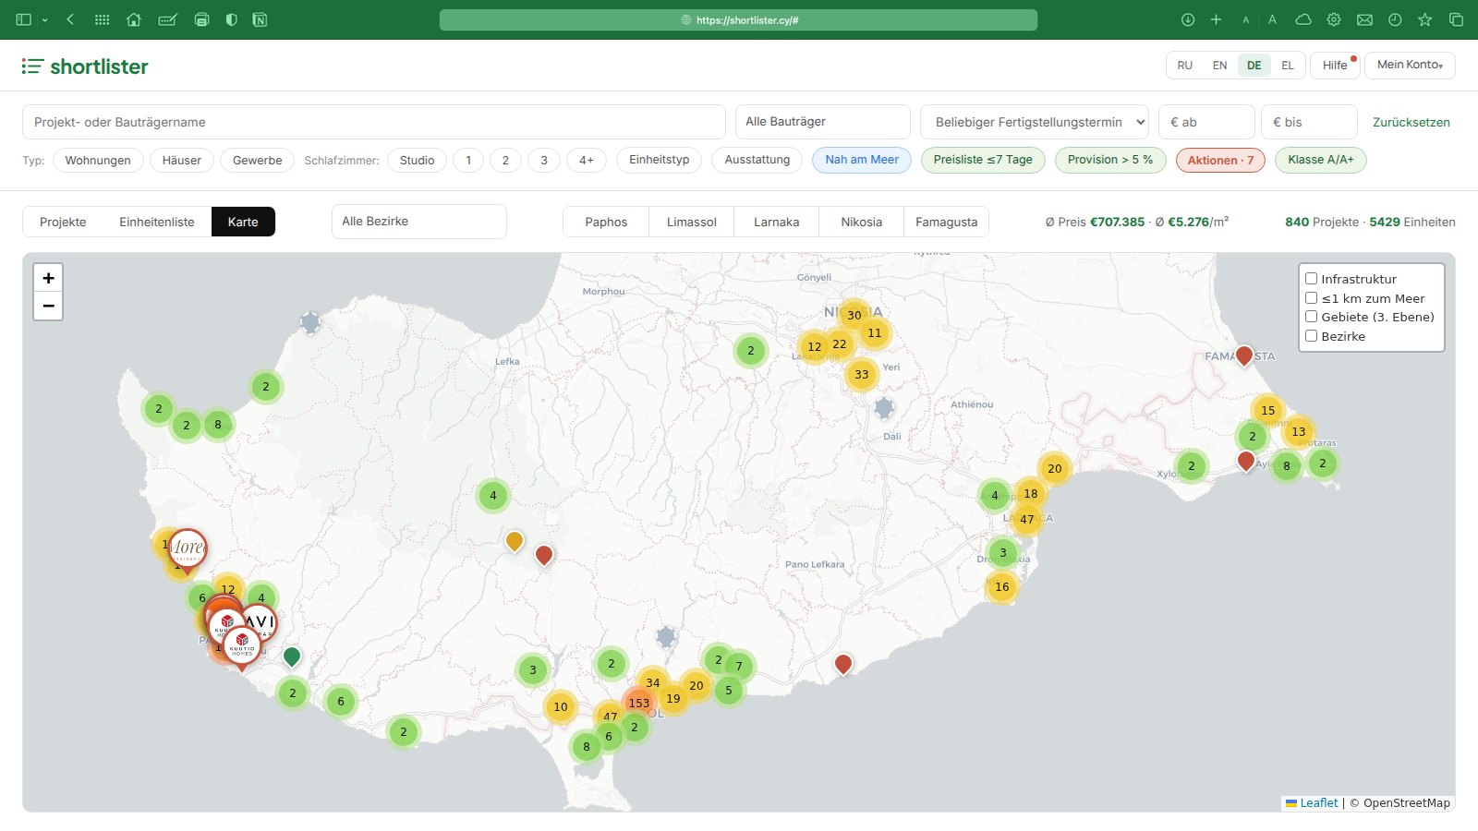Toggle the browser sidebar panel icon
This screenshot has height=831, width=1478.
point(24,19)
